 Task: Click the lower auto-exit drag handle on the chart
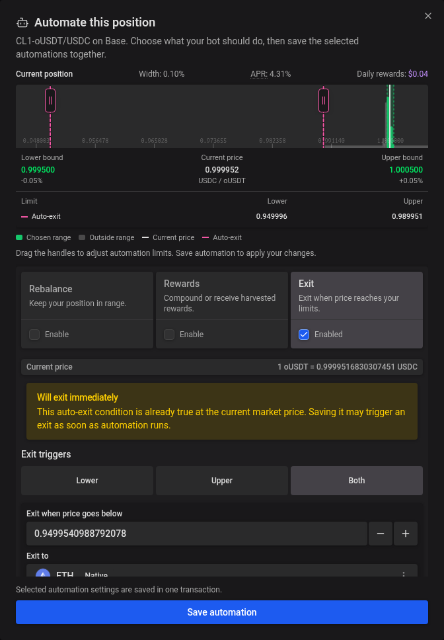click(50, 100)
